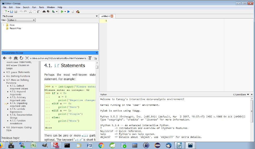The width and height of the screenshot is (255, 149).
Task: Close the Python console panel
Action: (252, 94)
